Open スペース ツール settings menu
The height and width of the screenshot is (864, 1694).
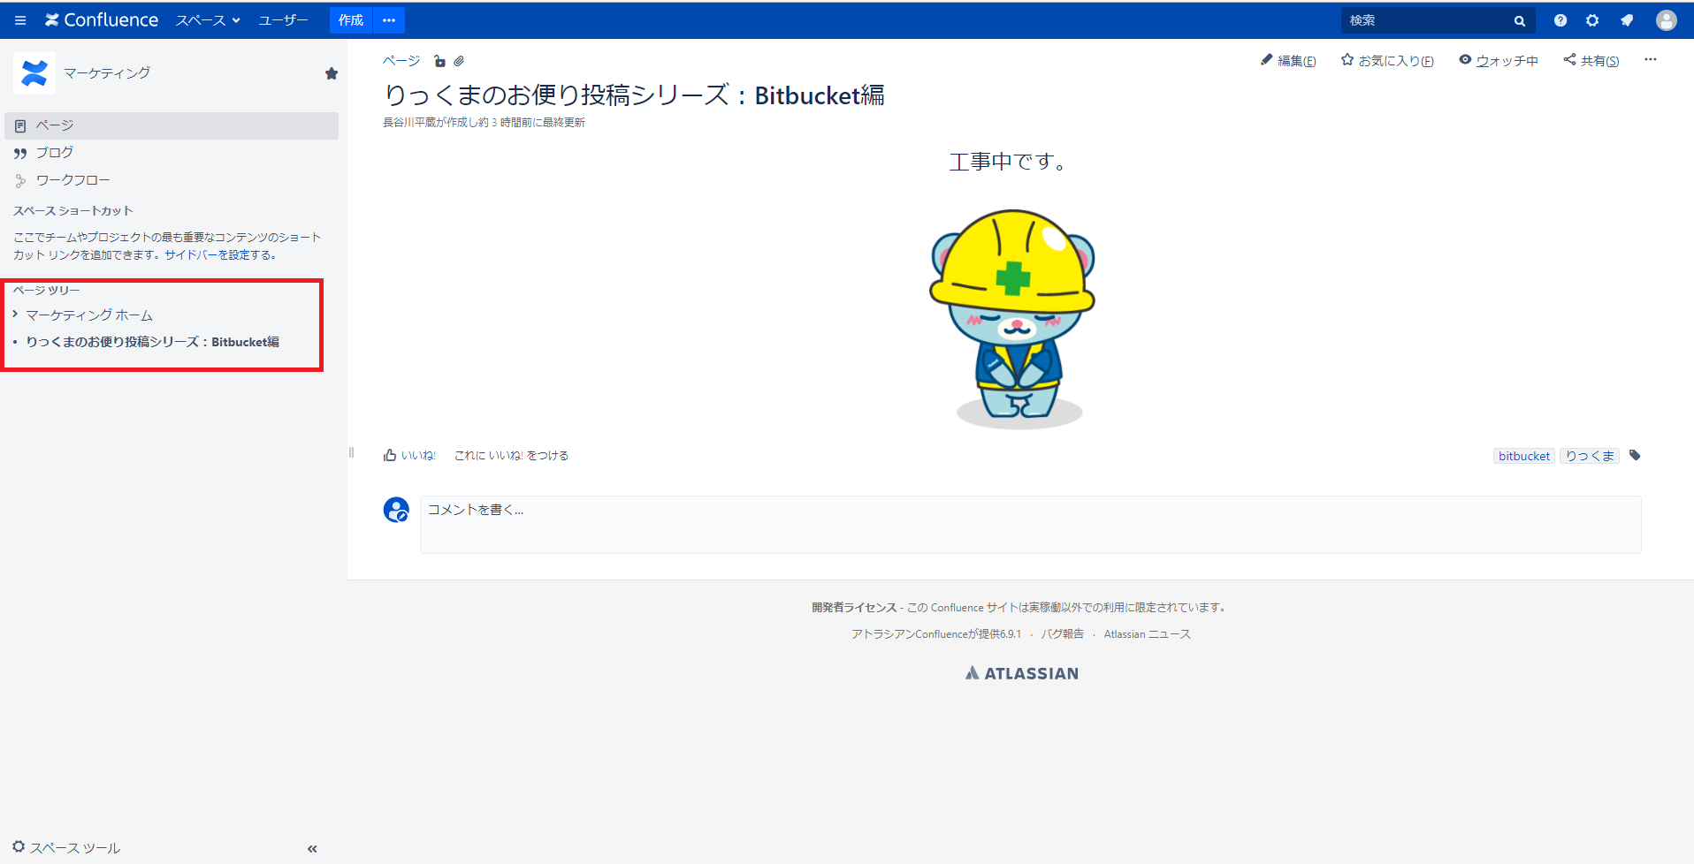click(x=67, y=847)
